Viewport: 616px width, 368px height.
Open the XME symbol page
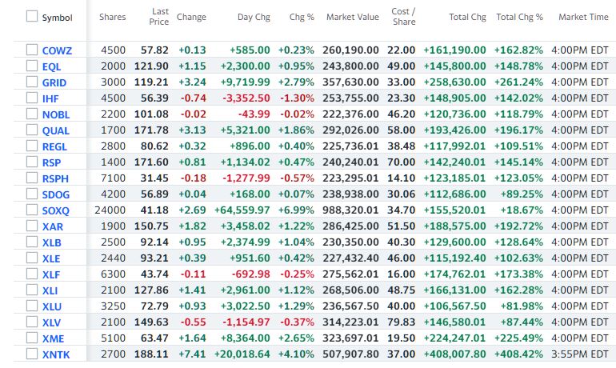coord(53,338)
